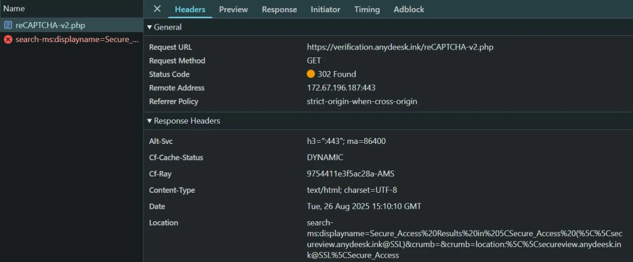Select the Headers tab

tap(190, 9)
